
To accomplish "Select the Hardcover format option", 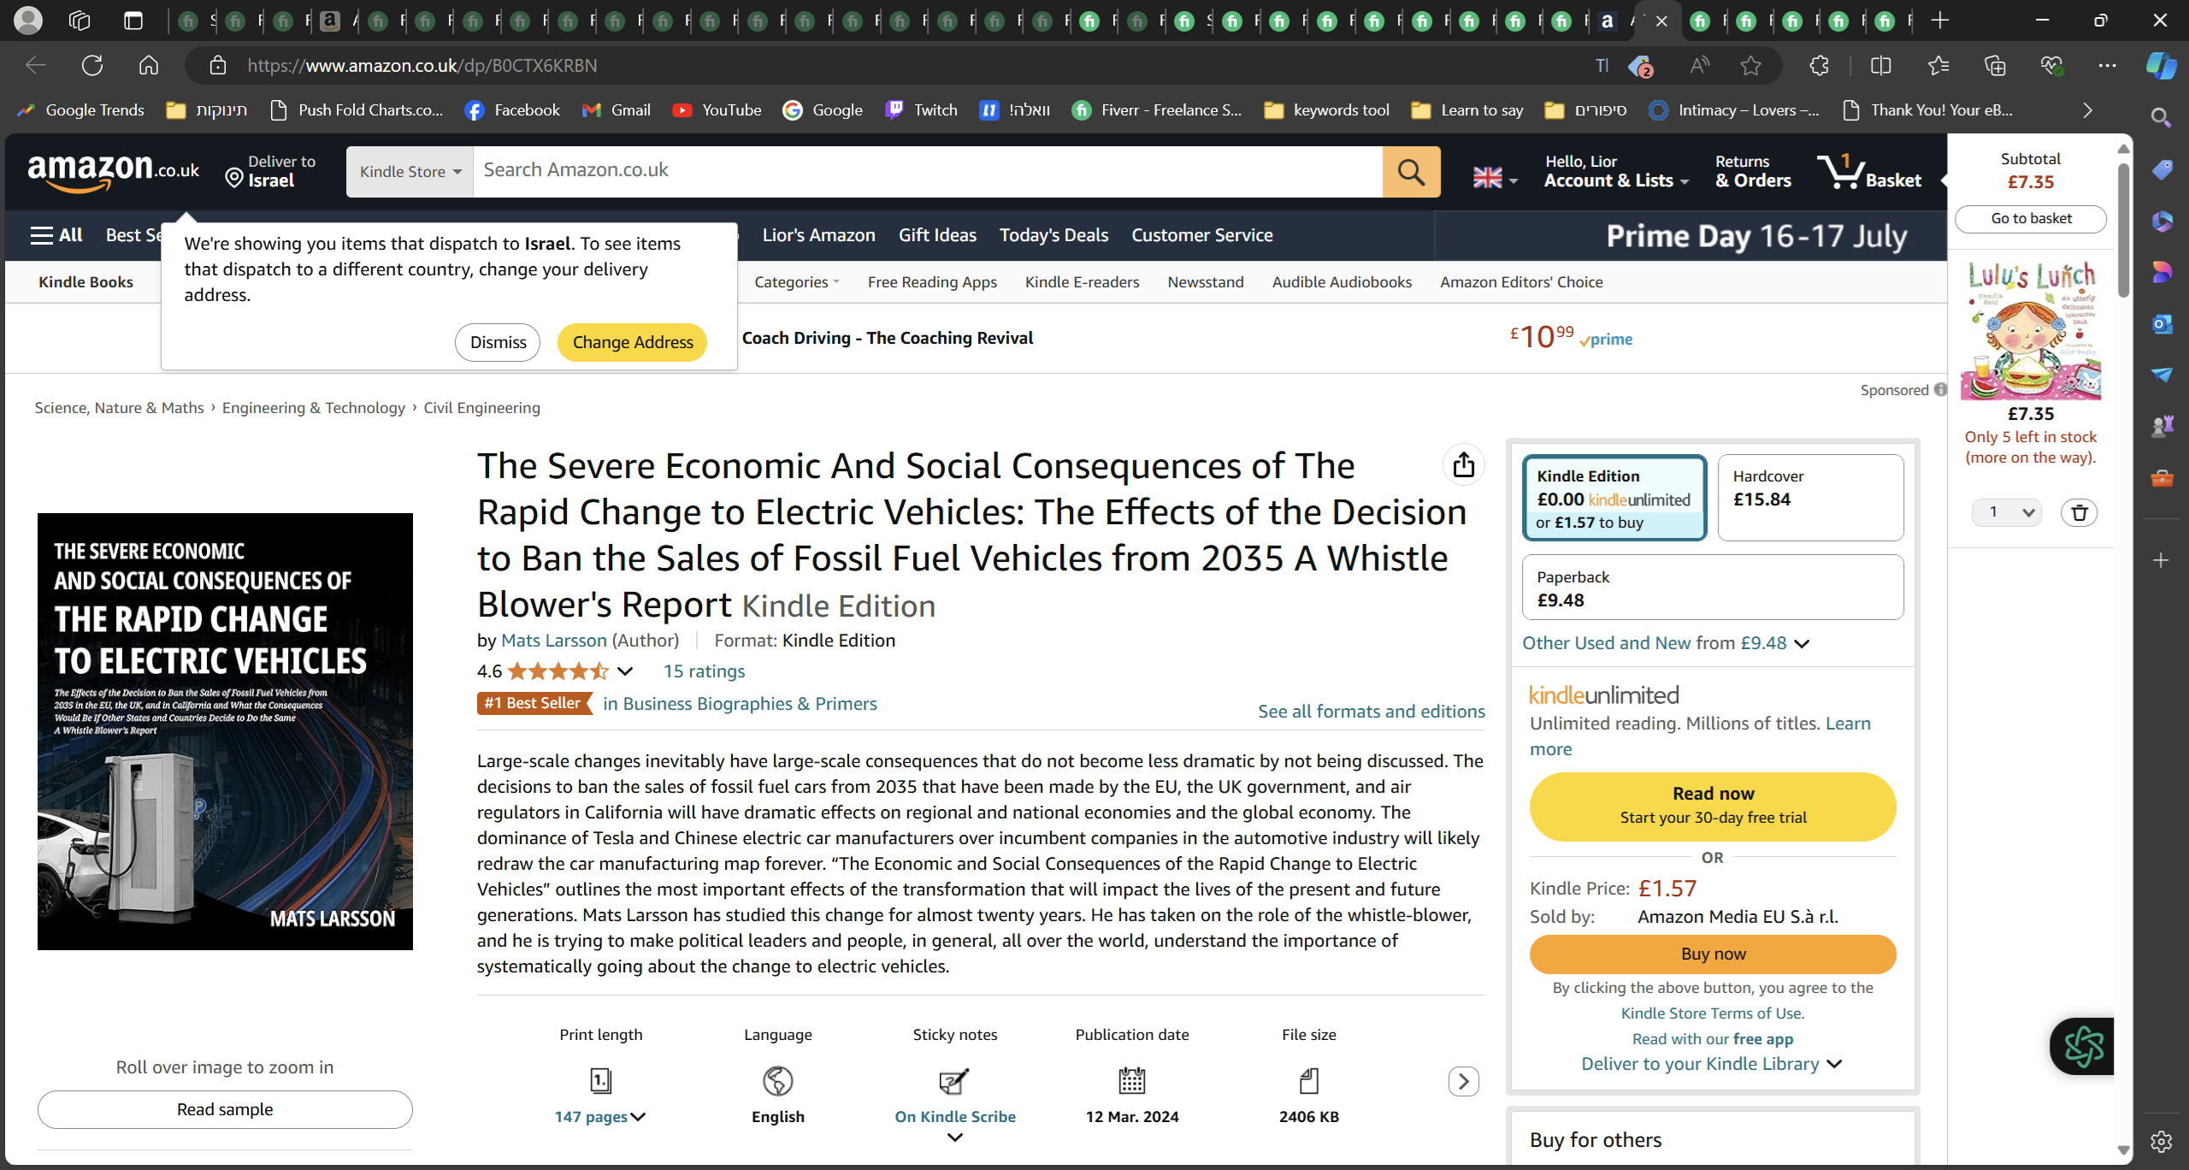I will (x=1810, y=498).
